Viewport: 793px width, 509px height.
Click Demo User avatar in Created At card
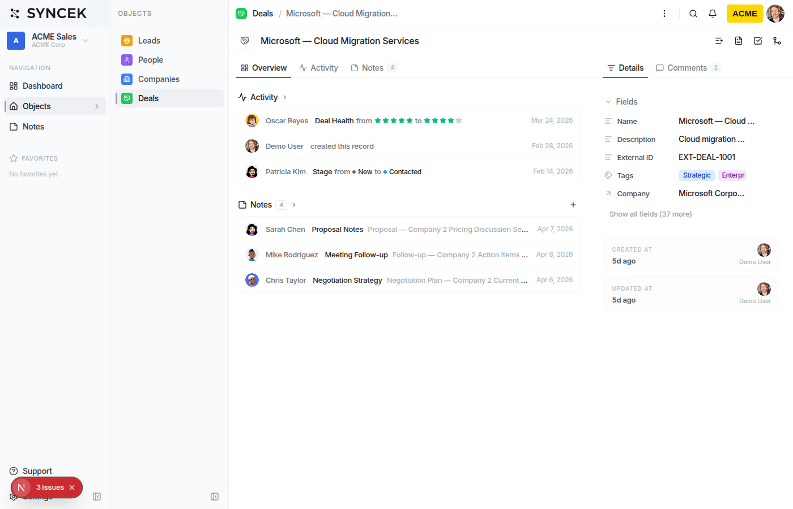coord(764,250)
